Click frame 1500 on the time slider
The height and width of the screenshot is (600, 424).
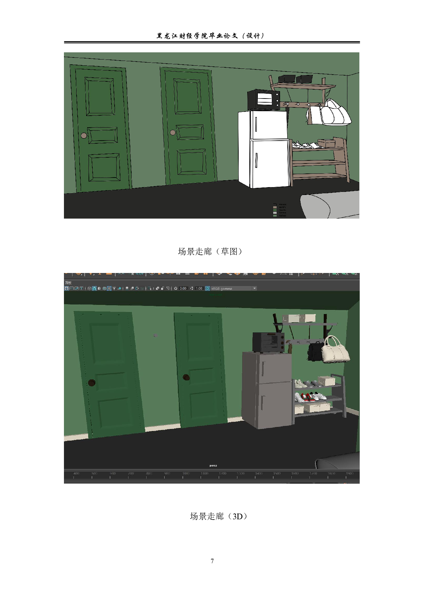click(x=277, y=474)
